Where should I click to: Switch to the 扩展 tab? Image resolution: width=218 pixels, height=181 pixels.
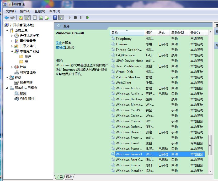[60, 177]
